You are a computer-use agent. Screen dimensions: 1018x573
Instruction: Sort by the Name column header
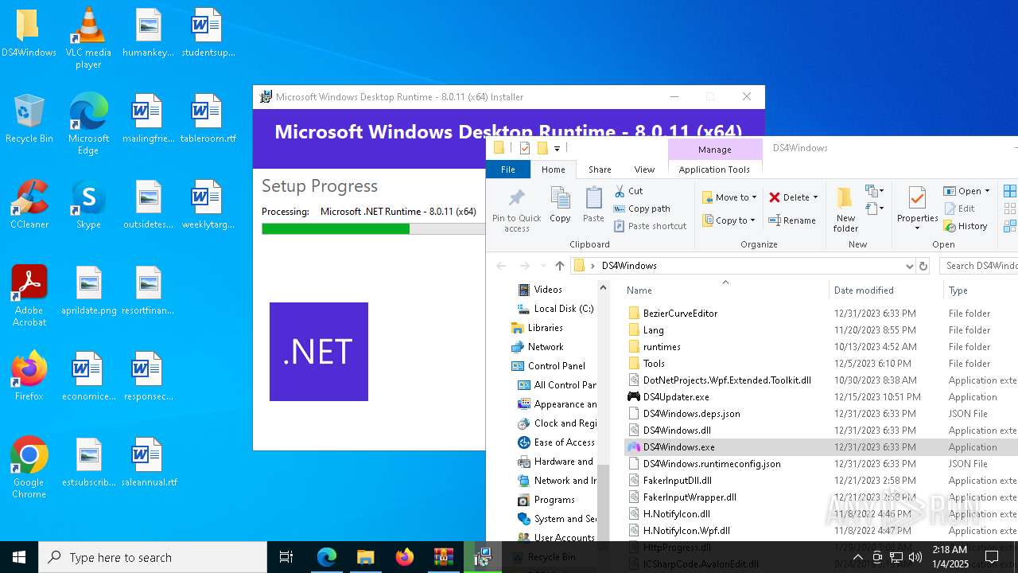[x=639, y=290]
